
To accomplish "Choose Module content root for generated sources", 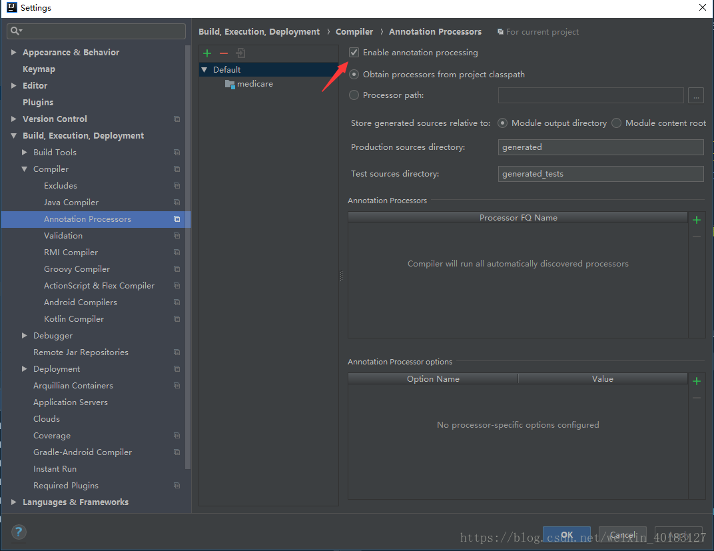I will 616,123.
